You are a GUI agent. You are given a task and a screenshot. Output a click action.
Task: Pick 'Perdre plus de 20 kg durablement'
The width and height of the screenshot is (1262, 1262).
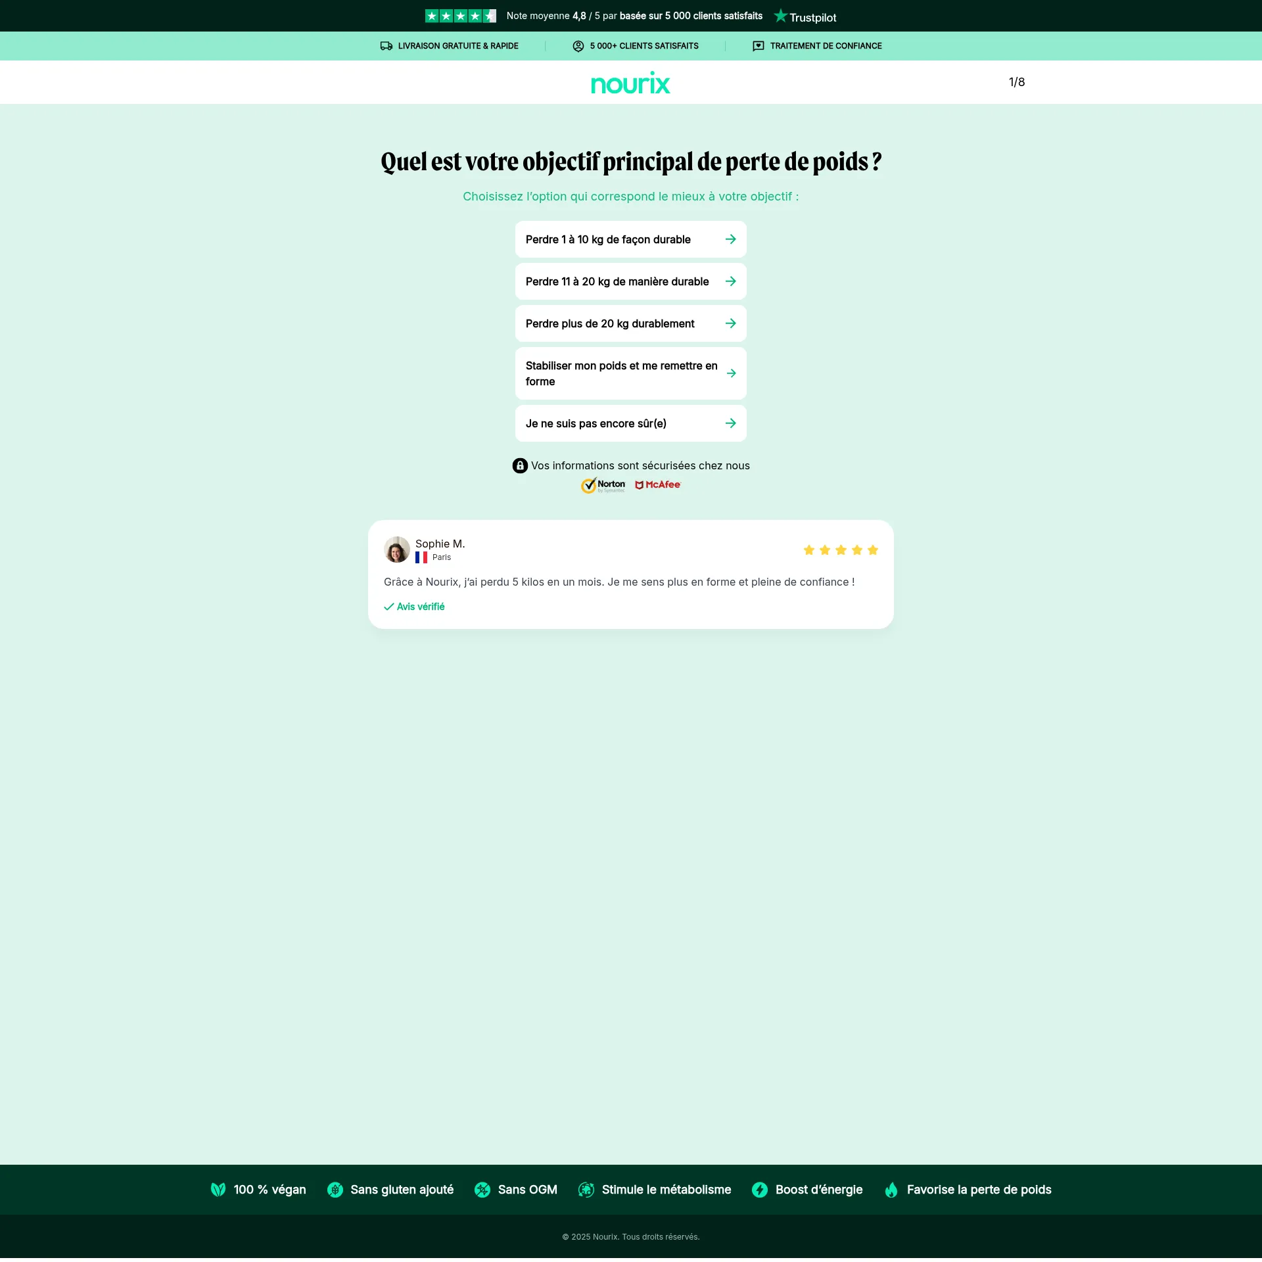click(630, 324)
